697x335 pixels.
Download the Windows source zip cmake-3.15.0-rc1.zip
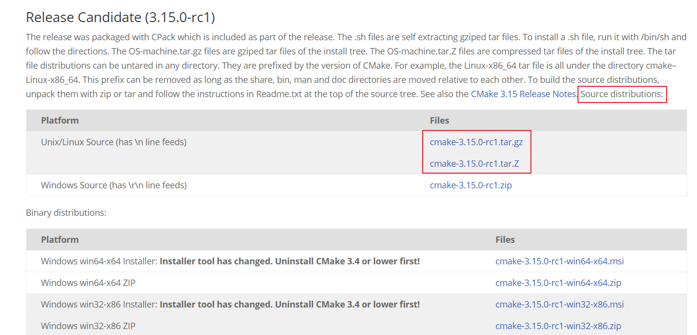click(471, 185)
